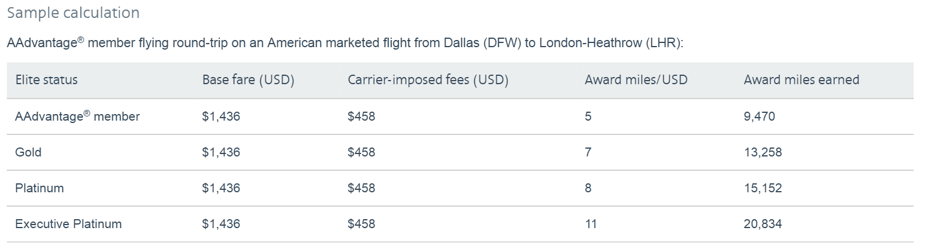Select the $1,436 base fare in Gold row
940x252 pixels.
click(221, 152)
